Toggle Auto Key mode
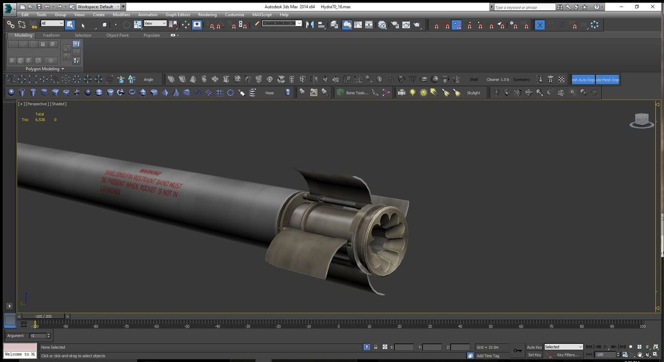The width and height of the screenshot is (664, 362). point(534,347)
